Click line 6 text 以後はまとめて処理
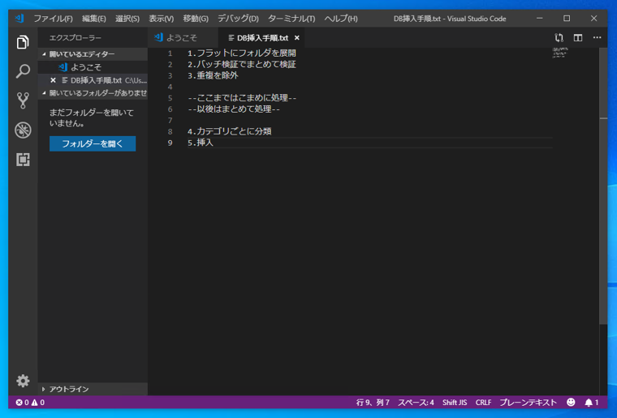 [234, 109]
